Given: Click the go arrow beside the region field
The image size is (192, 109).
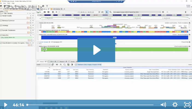Looking at the screenshot, I should click(99, 12).
